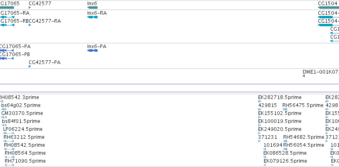The image size is (339, 167).
Task: Select the LP06224.5prime EST glyph
Action: (x=8, y=133)
